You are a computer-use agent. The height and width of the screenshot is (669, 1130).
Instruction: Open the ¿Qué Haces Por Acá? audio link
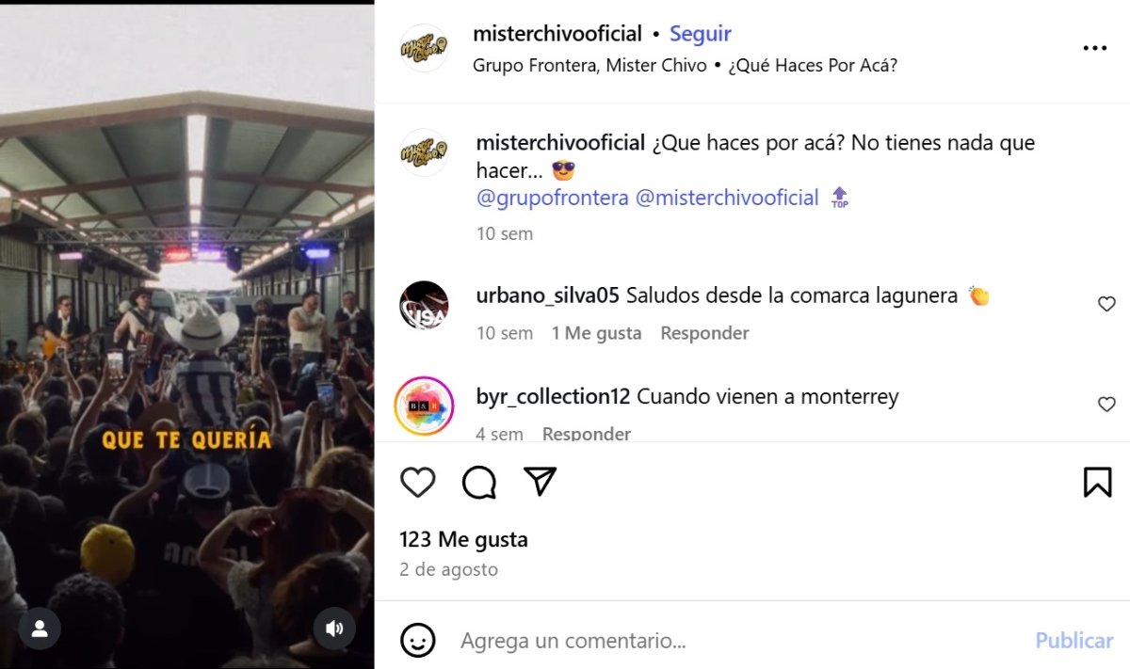[814, 66]
